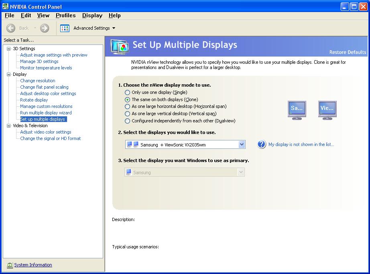Open the View menu
The height and width of the screenshot is (274, 370).
pos(43,16)
